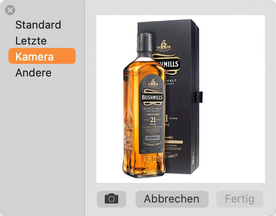
Task: Close the picture picker with the X button
Action: pos(10,10)
